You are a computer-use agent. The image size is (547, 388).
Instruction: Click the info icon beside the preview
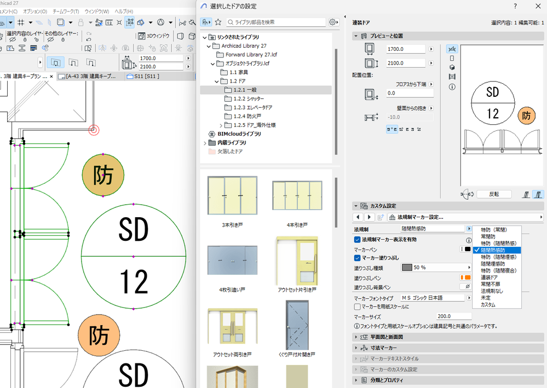pyautogui.click(x=452, y=87)
